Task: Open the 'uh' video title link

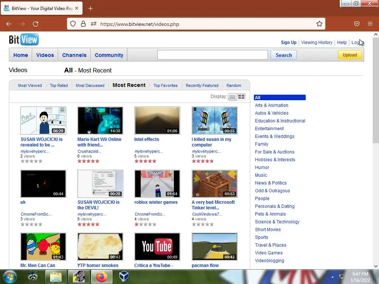Action: coord(23,202)
